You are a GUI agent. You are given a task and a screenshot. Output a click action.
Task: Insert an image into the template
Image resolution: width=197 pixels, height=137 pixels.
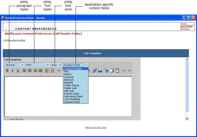point(100,71)
